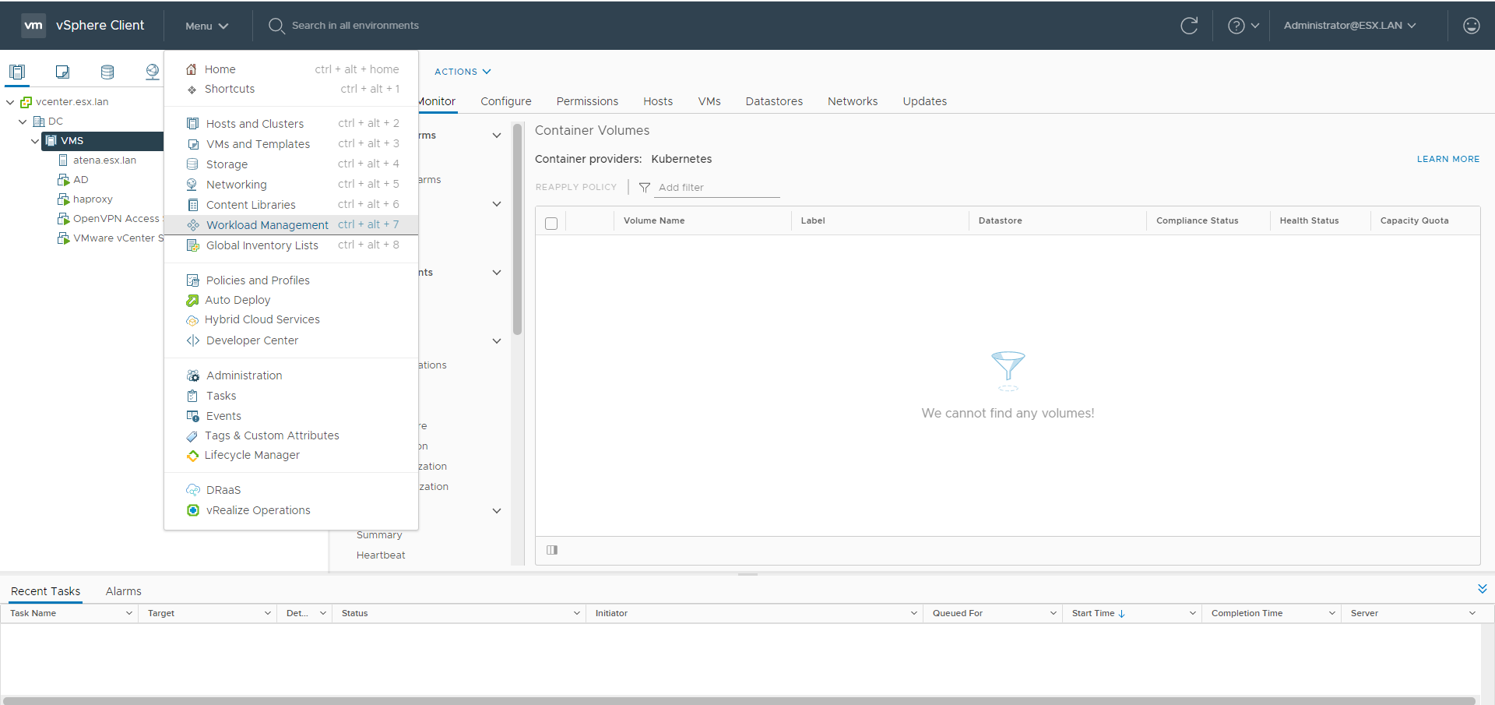The image size is (1495, 705).
Task: Open the ACTIONS dropdown
Action: tap(463, 72)
